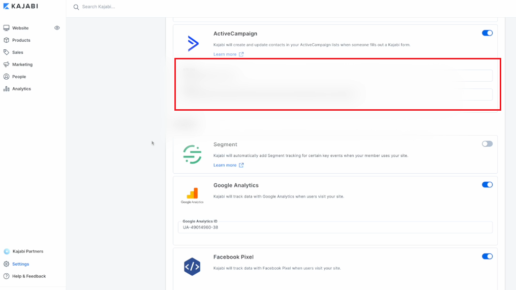Click the Google Analytics logo
The height and width of the screenshot is (290, 516).
[192, 196]
